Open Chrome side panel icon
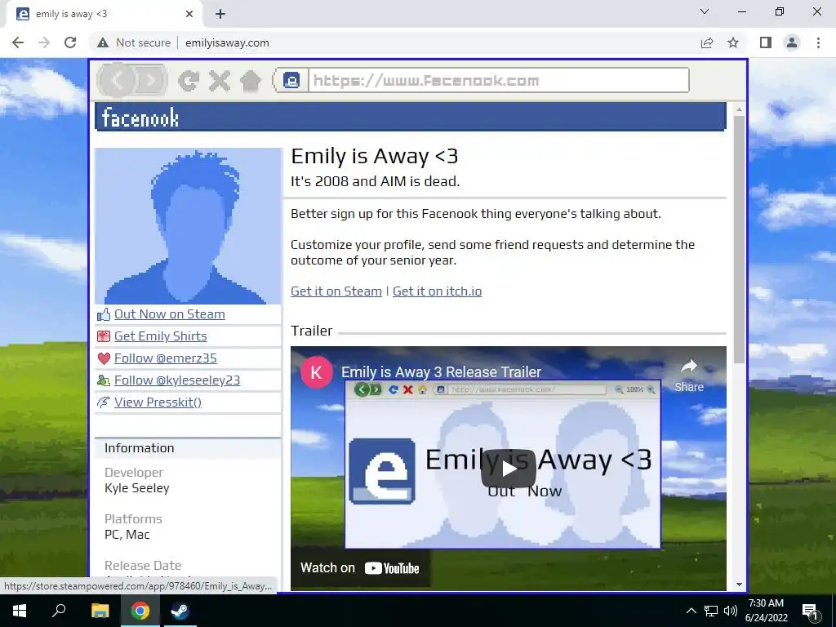836x627 pixels. [766, 42]
